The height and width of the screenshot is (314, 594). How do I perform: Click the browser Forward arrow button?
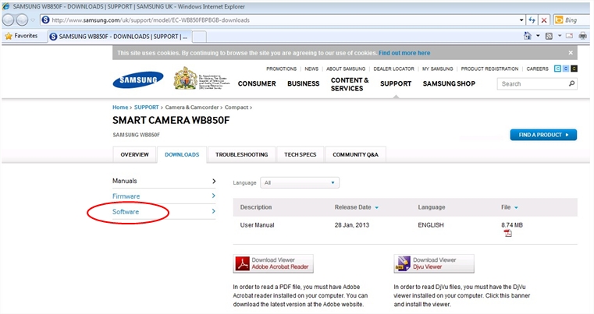22,20
